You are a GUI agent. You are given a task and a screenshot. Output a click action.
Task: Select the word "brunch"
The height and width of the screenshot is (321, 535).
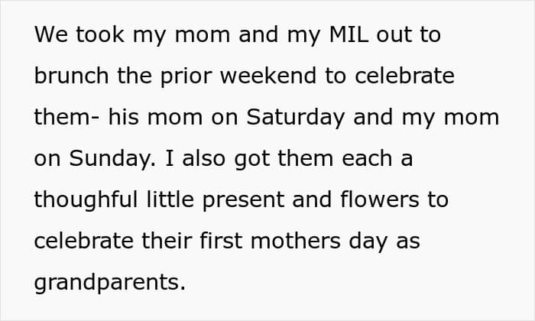tap(71, 76)
